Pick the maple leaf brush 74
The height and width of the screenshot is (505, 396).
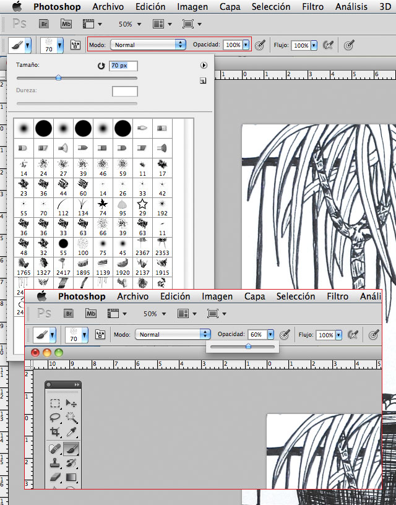pyautogui.click(x=103, y=207)
